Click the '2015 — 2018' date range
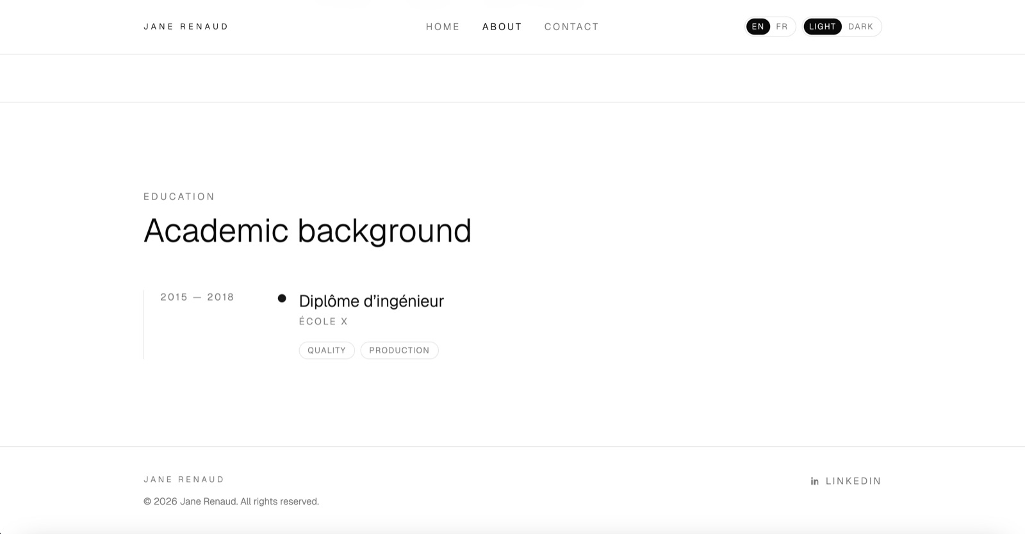Screen dimensions: 1025x534 pyautogui.click(x=197, y=297)
